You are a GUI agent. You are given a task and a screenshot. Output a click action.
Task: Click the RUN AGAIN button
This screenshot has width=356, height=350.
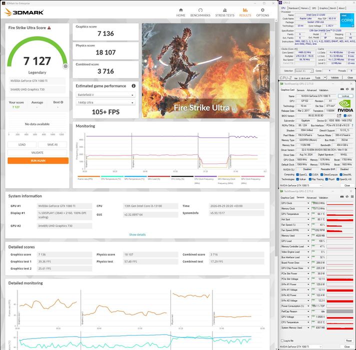click(38, 160)
